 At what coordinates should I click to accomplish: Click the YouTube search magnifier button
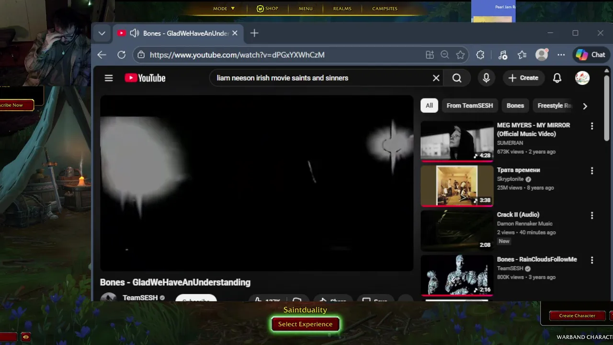[457, 78]
